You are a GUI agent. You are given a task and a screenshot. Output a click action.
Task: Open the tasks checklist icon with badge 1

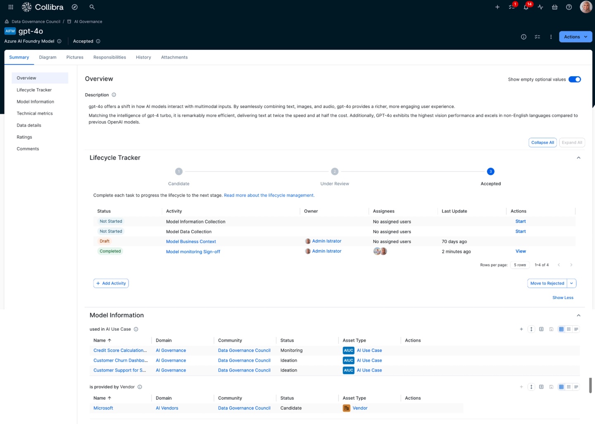[x=512, y=7]
